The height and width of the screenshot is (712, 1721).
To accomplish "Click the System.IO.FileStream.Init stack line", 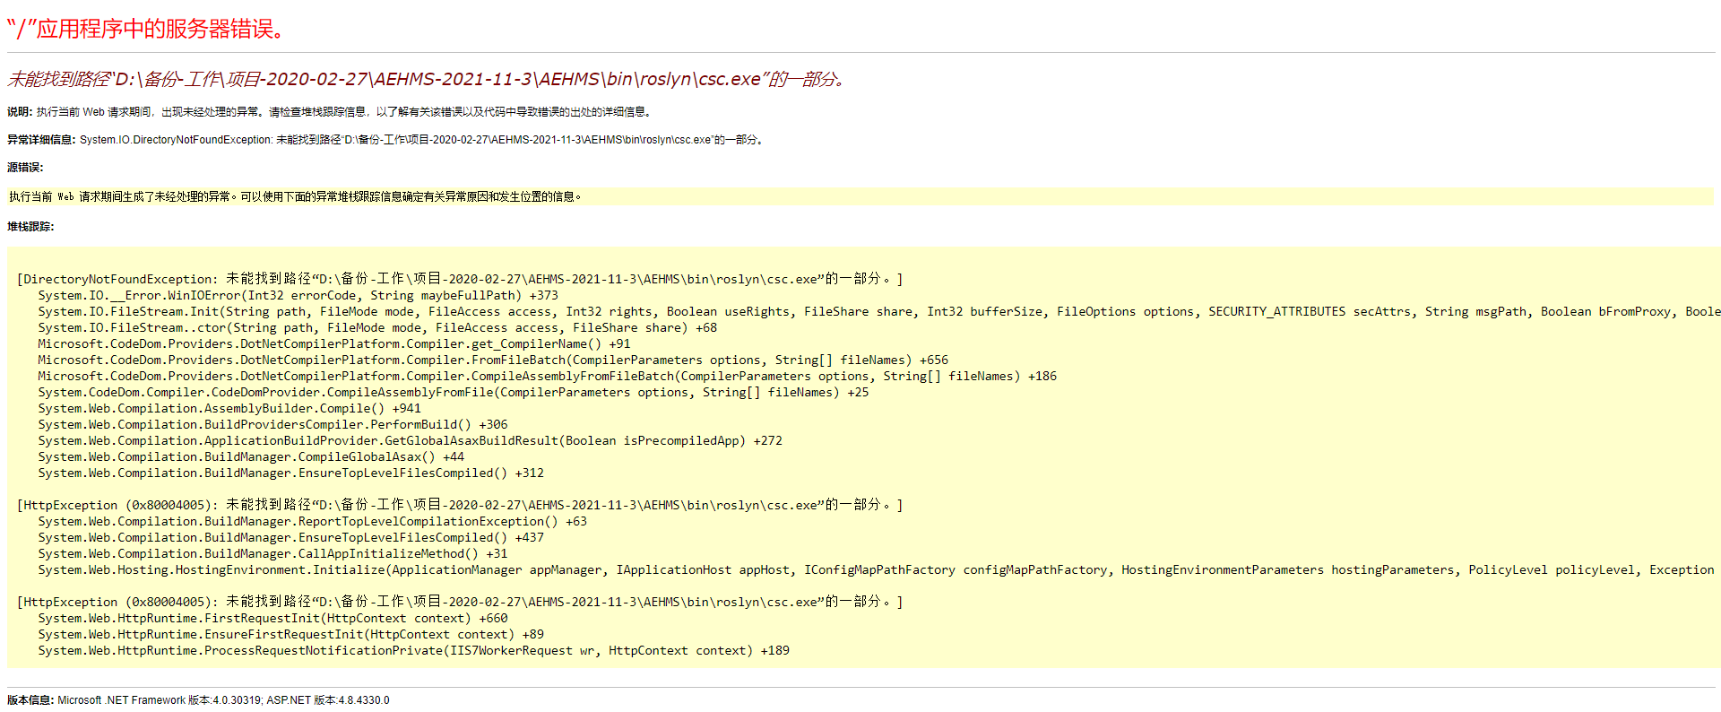I will coord(878,311).
